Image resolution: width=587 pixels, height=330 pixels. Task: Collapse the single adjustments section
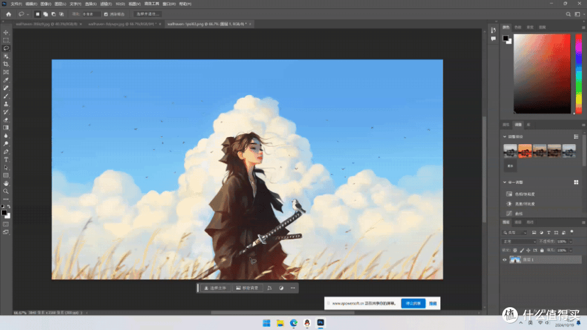click(x=505, y=182)
